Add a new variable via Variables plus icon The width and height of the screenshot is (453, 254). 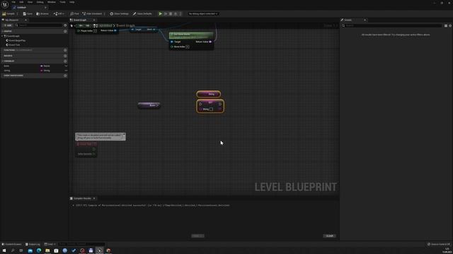65,61
